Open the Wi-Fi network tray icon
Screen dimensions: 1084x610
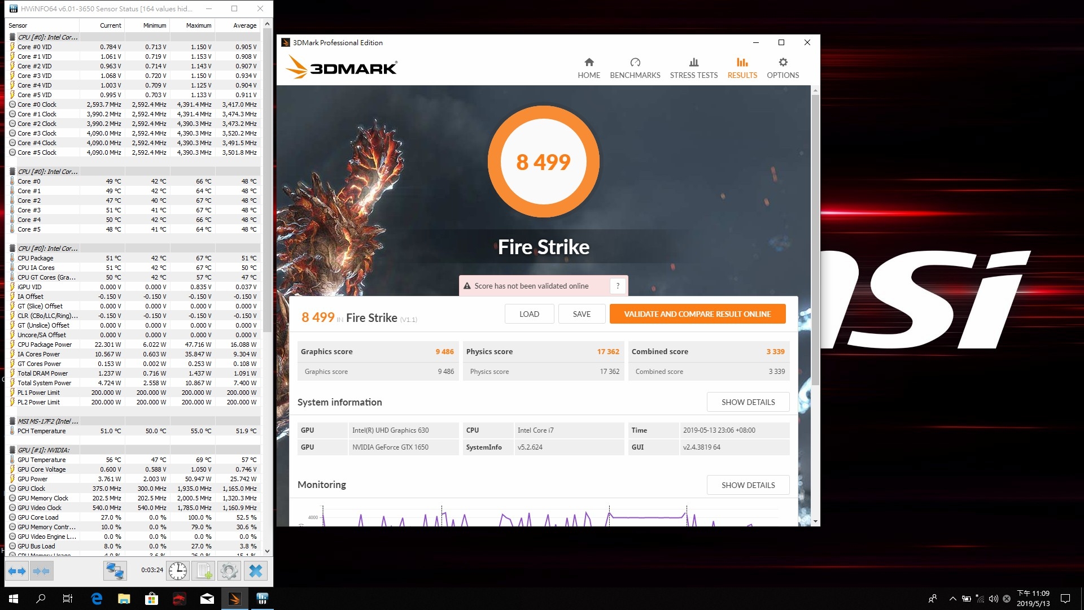pyautogui.click(x=980, y=599)
